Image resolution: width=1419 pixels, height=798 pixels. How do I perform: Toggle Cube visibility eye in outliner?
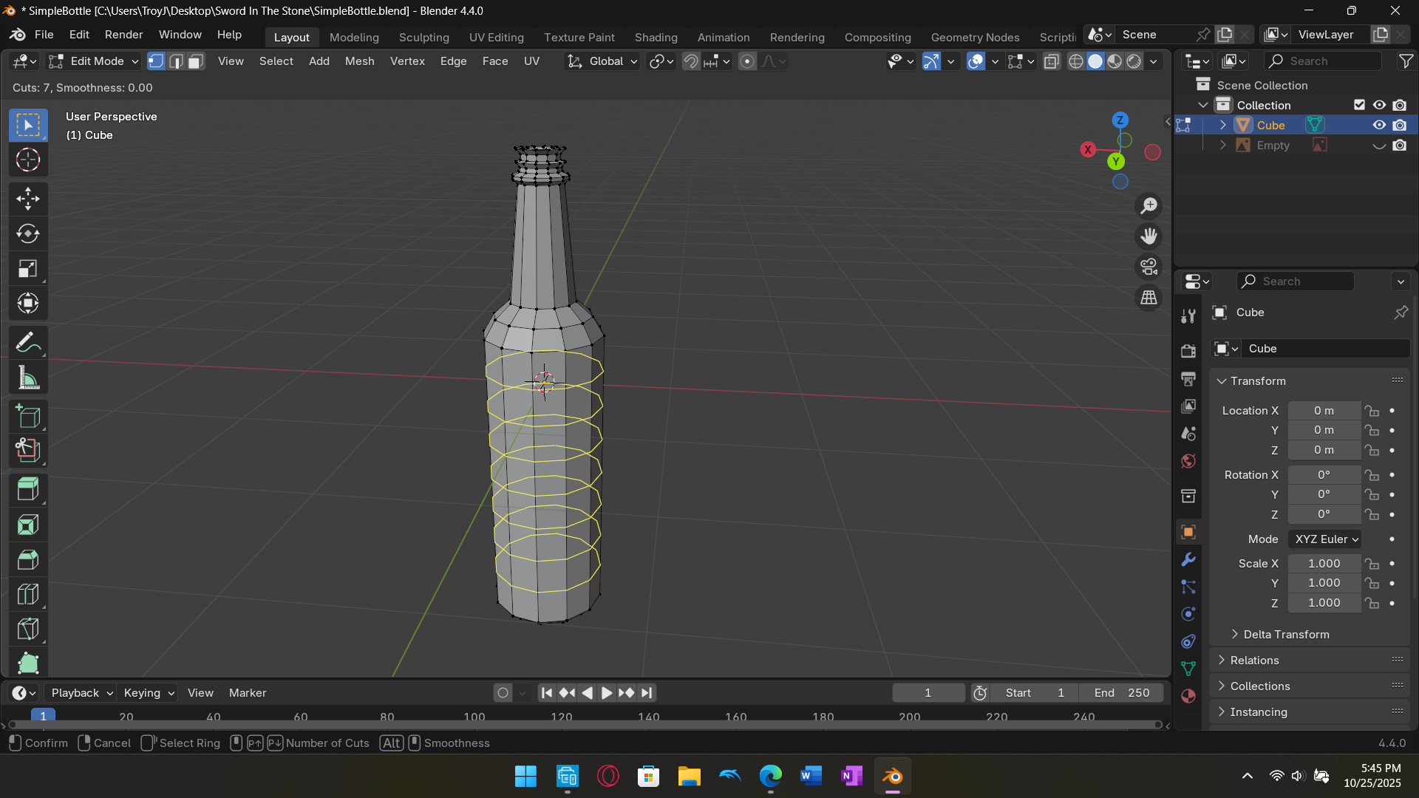pos(1379,125)
